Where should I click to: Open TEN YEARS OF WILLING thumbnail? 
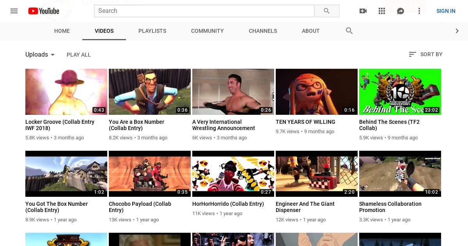click(x=317, y=92)
